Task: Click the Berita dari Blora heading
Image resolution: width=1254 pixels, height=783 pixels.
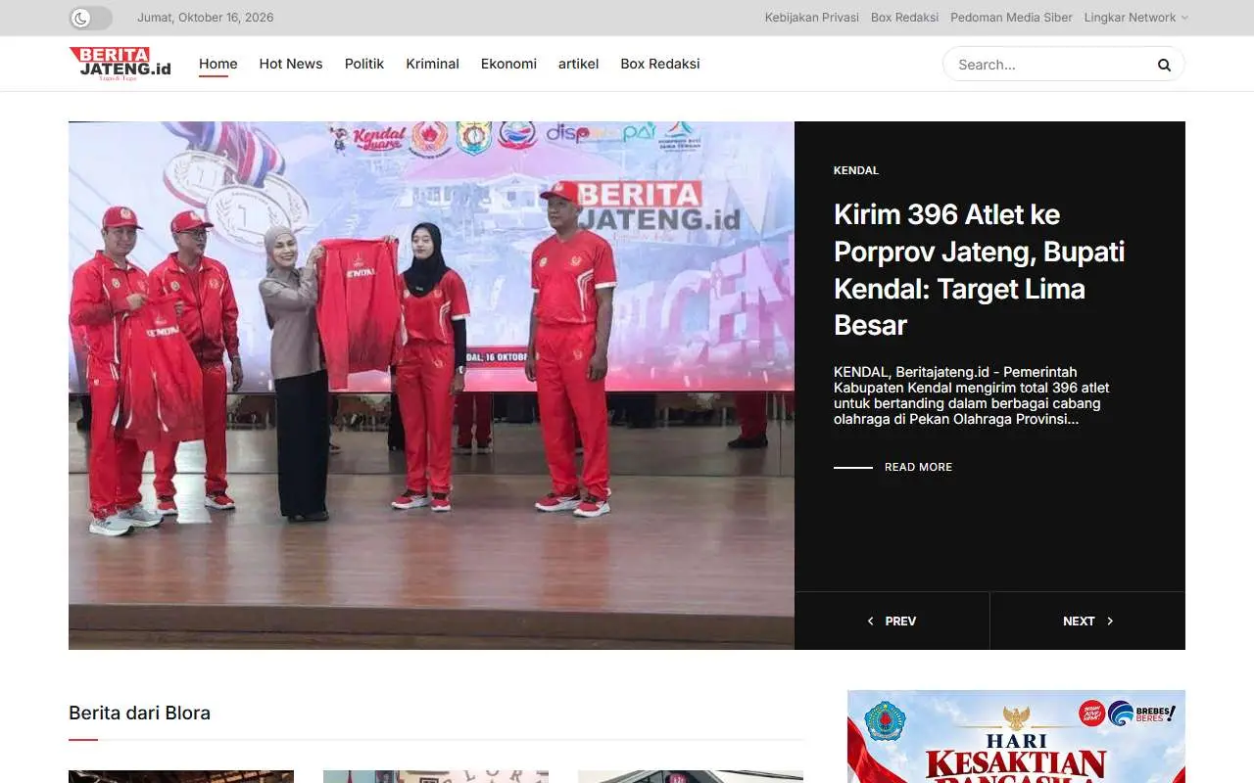Action: 139,713
